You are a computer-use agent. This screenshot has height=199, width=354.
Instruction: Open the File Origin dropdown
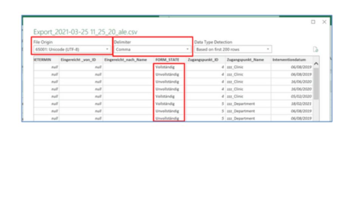click(72, 49)
